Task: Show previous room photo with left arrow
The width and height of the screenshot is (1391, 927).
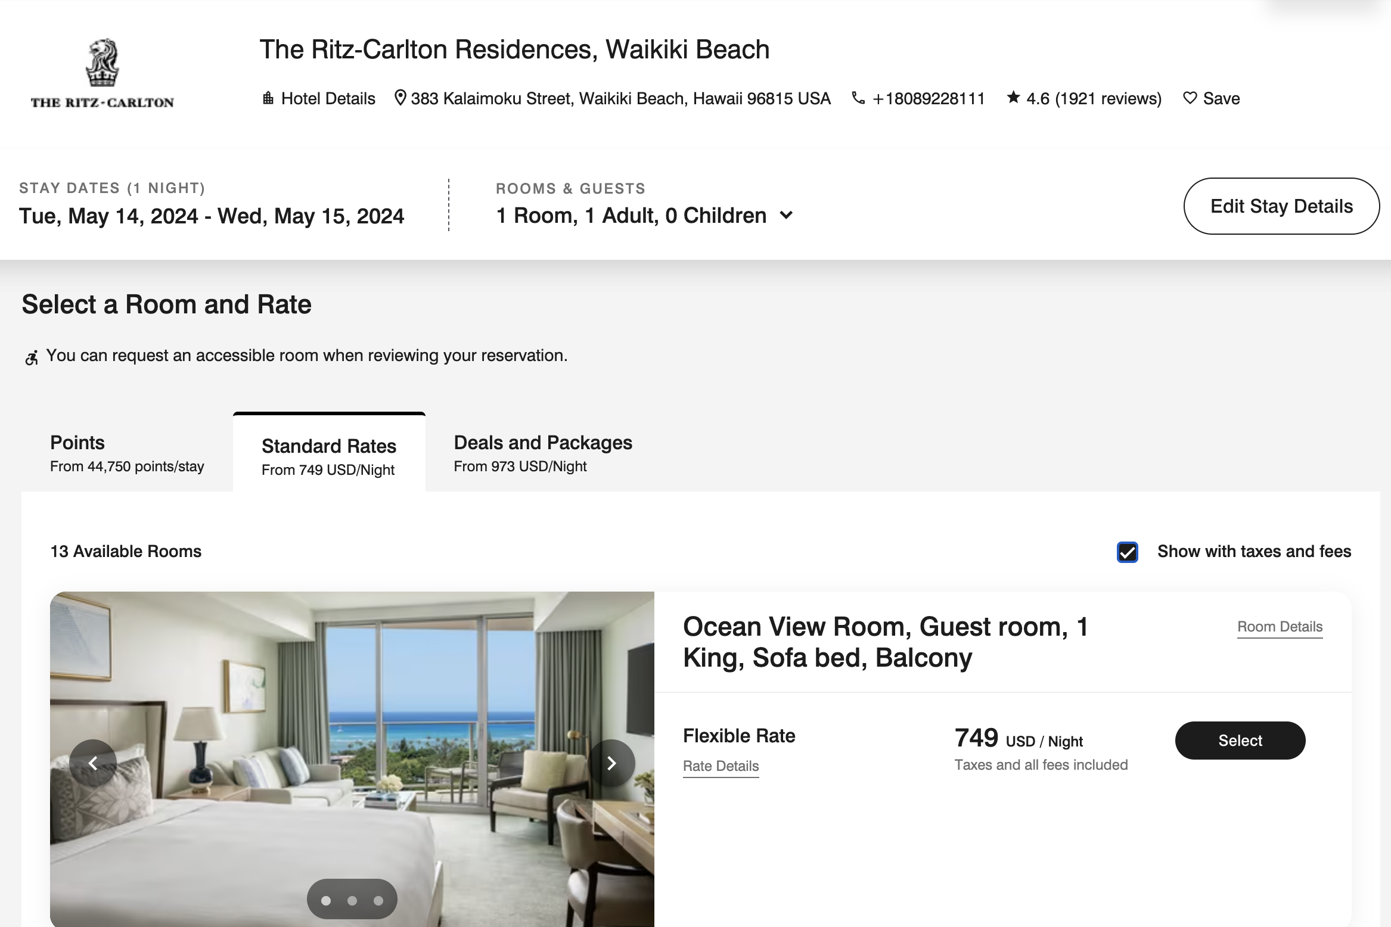Action: 93,763
